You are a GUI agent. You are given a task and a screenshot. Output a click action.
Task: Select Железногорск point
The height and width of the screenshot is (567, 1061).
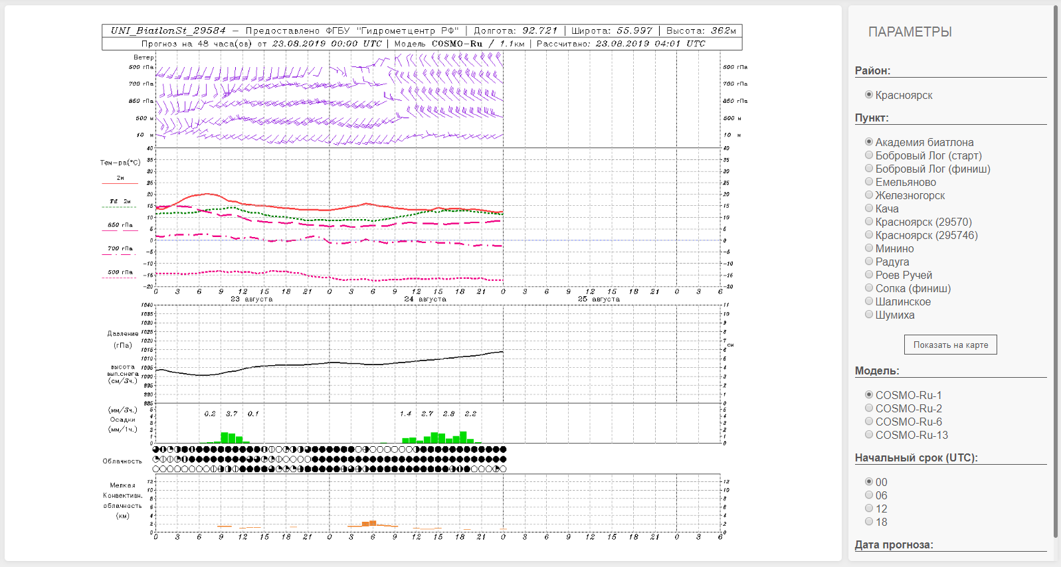pyautogui.click(x=869, y=195)
